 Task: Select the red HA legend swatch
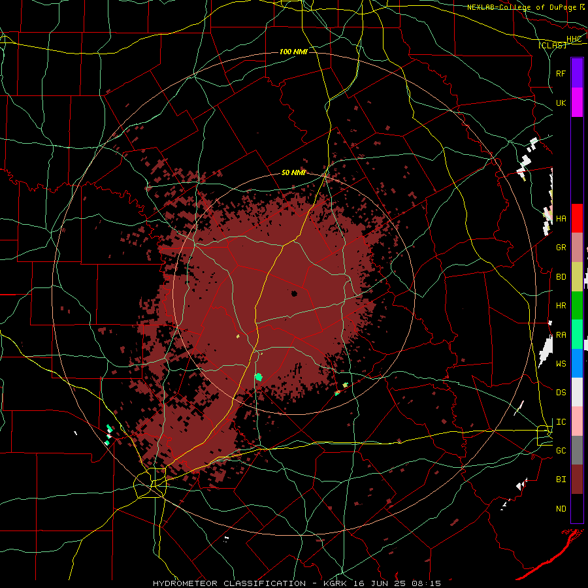click(x=577, y=218)
